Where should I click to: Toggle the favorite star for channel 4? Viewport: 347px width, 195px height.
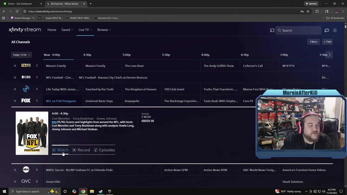click(x=15, y=89)
